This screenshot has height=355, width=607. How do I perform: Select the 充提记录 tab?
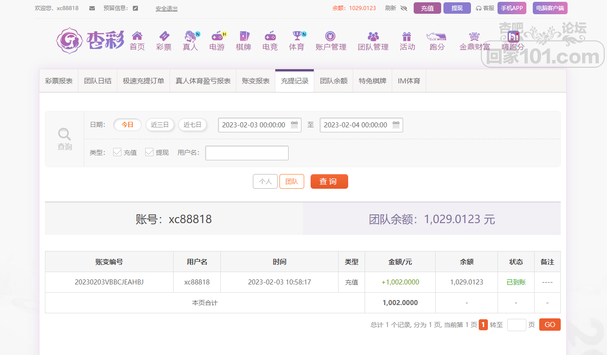click(295, 81)
